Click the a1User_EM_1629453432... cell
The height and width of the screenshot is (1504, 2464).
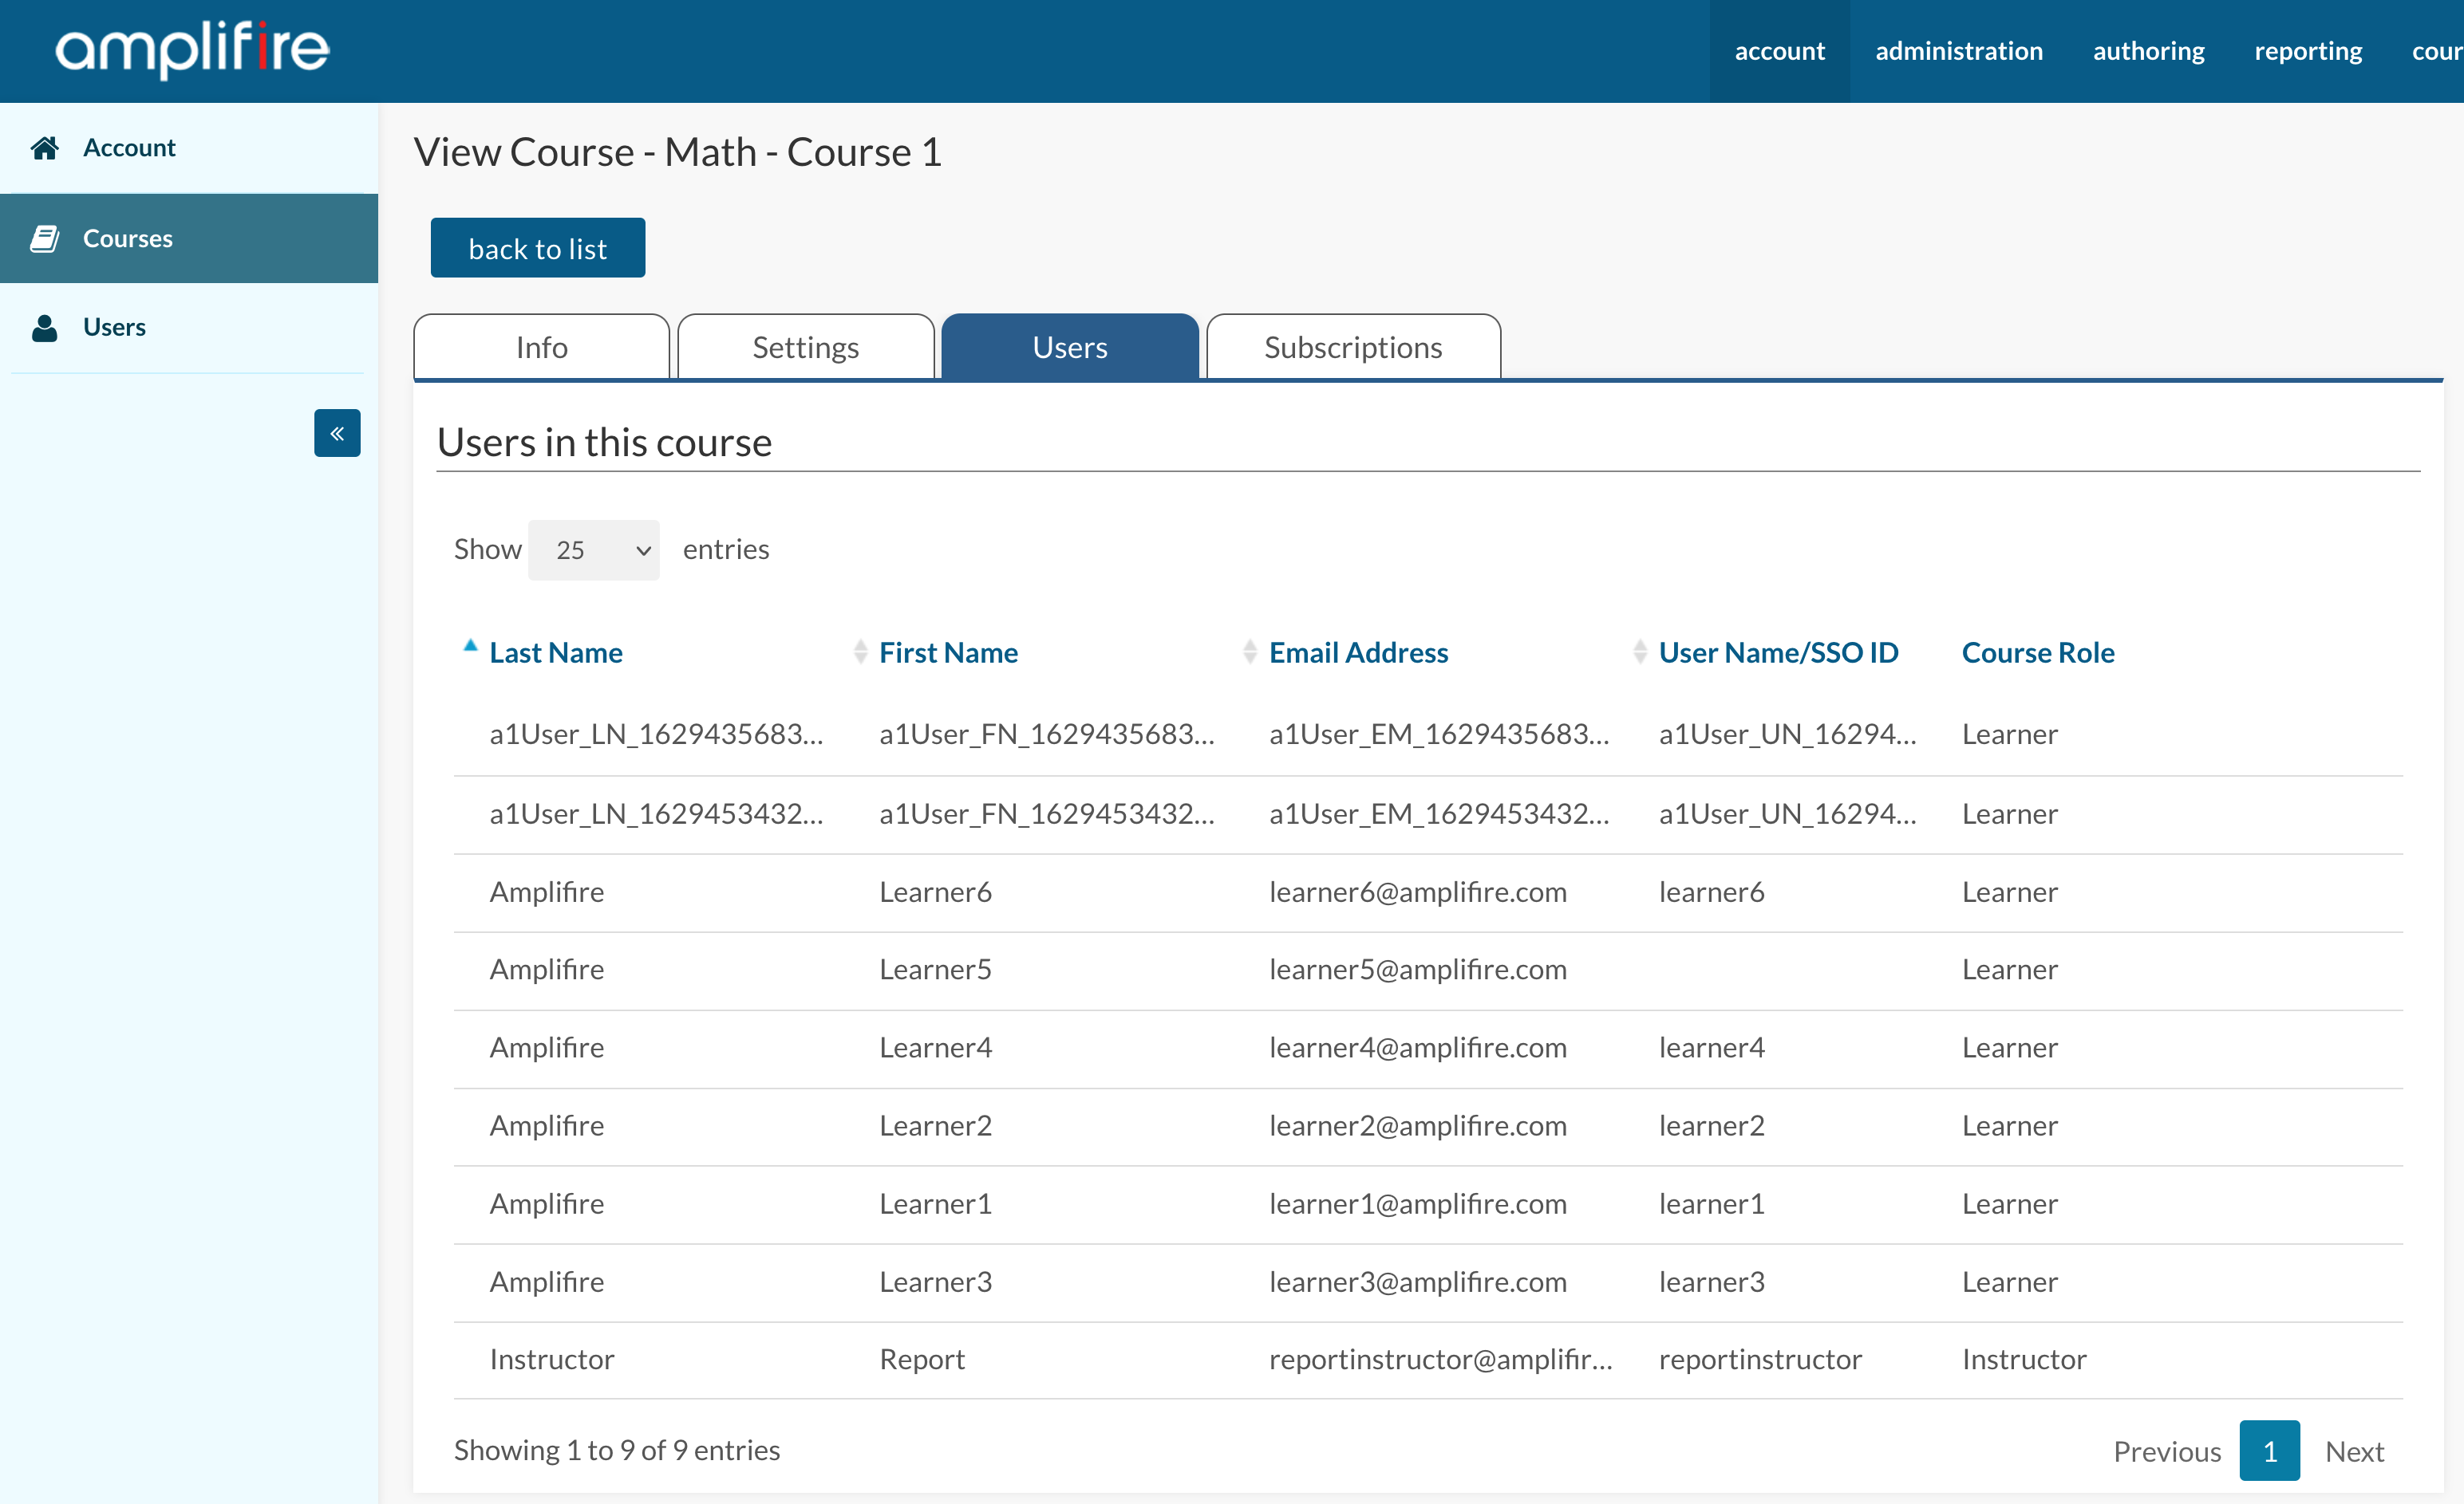1439,813
